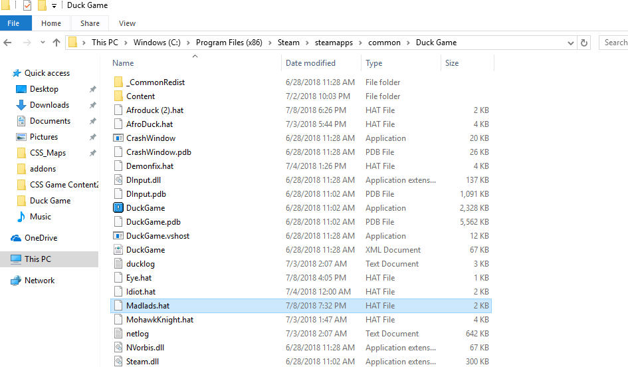Select Quick access in navigation pane
628x367 pixels.
click(x=47, y=73)
